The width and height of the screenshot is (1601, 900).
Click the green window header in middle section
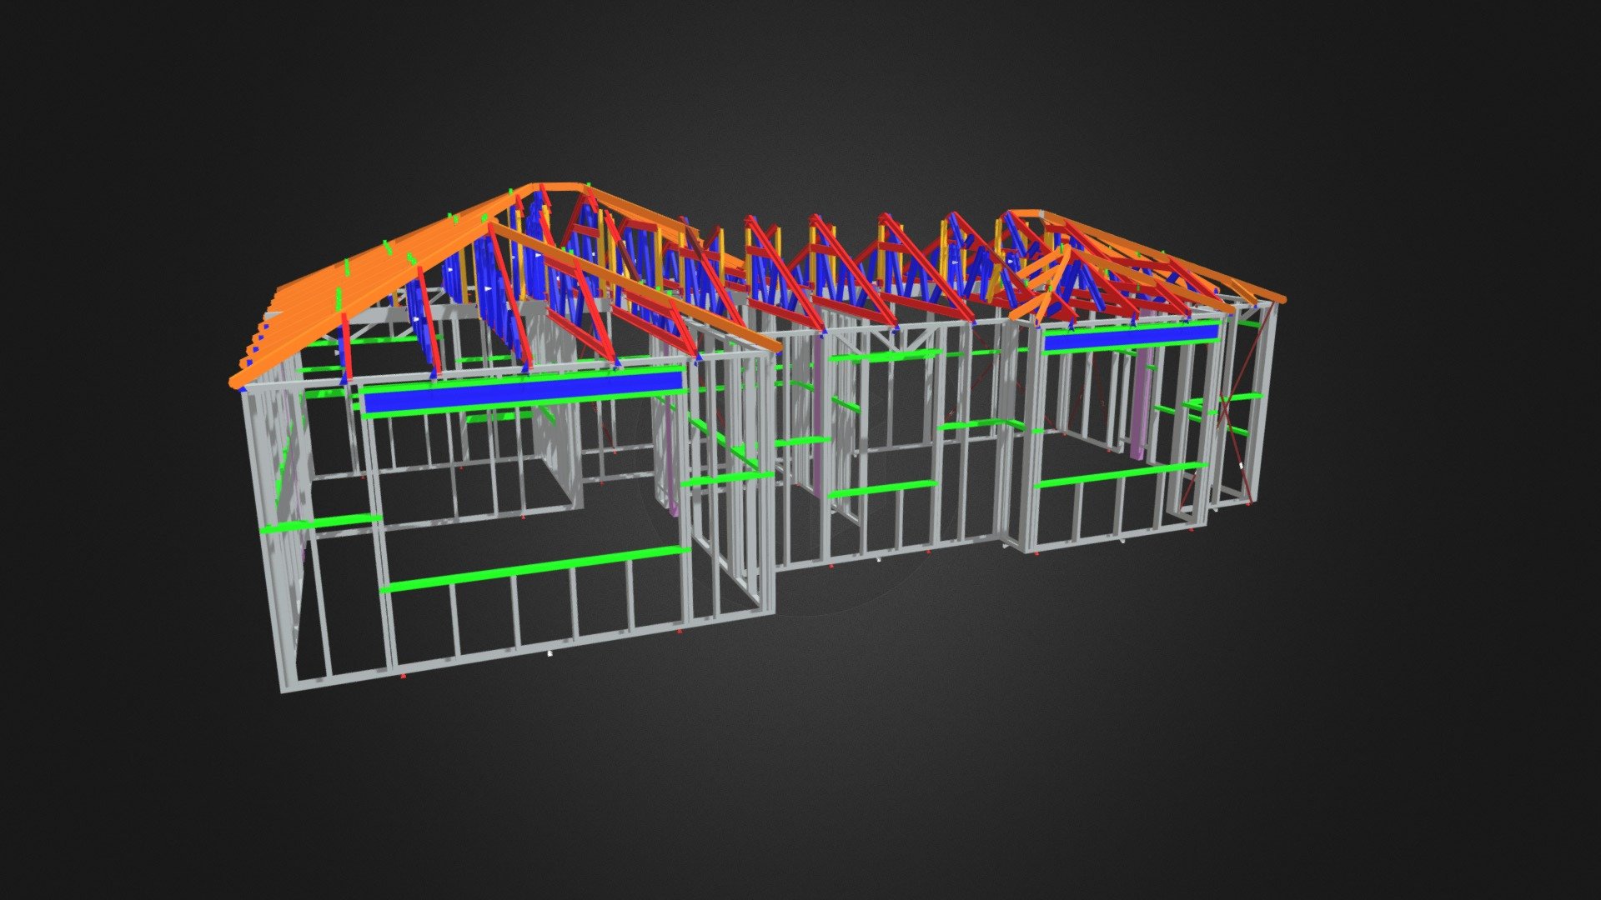(x=884, y=356)
